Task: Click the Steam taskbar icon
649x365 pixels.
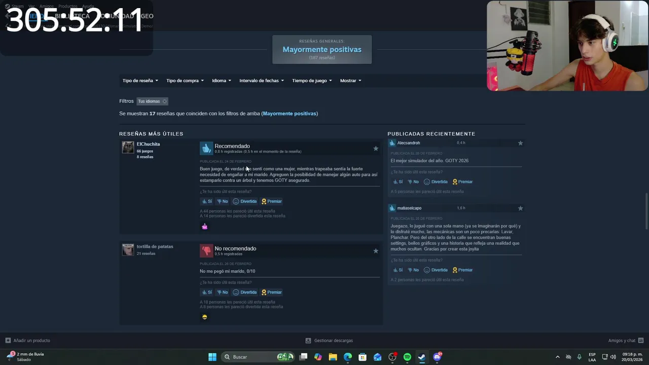Action: coord(422,357)
